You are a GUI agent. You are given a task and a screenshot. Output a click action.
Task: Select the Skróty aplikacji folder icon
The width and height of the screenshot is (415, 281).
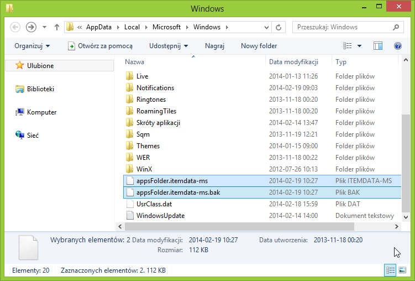click(x=129, y=123)
